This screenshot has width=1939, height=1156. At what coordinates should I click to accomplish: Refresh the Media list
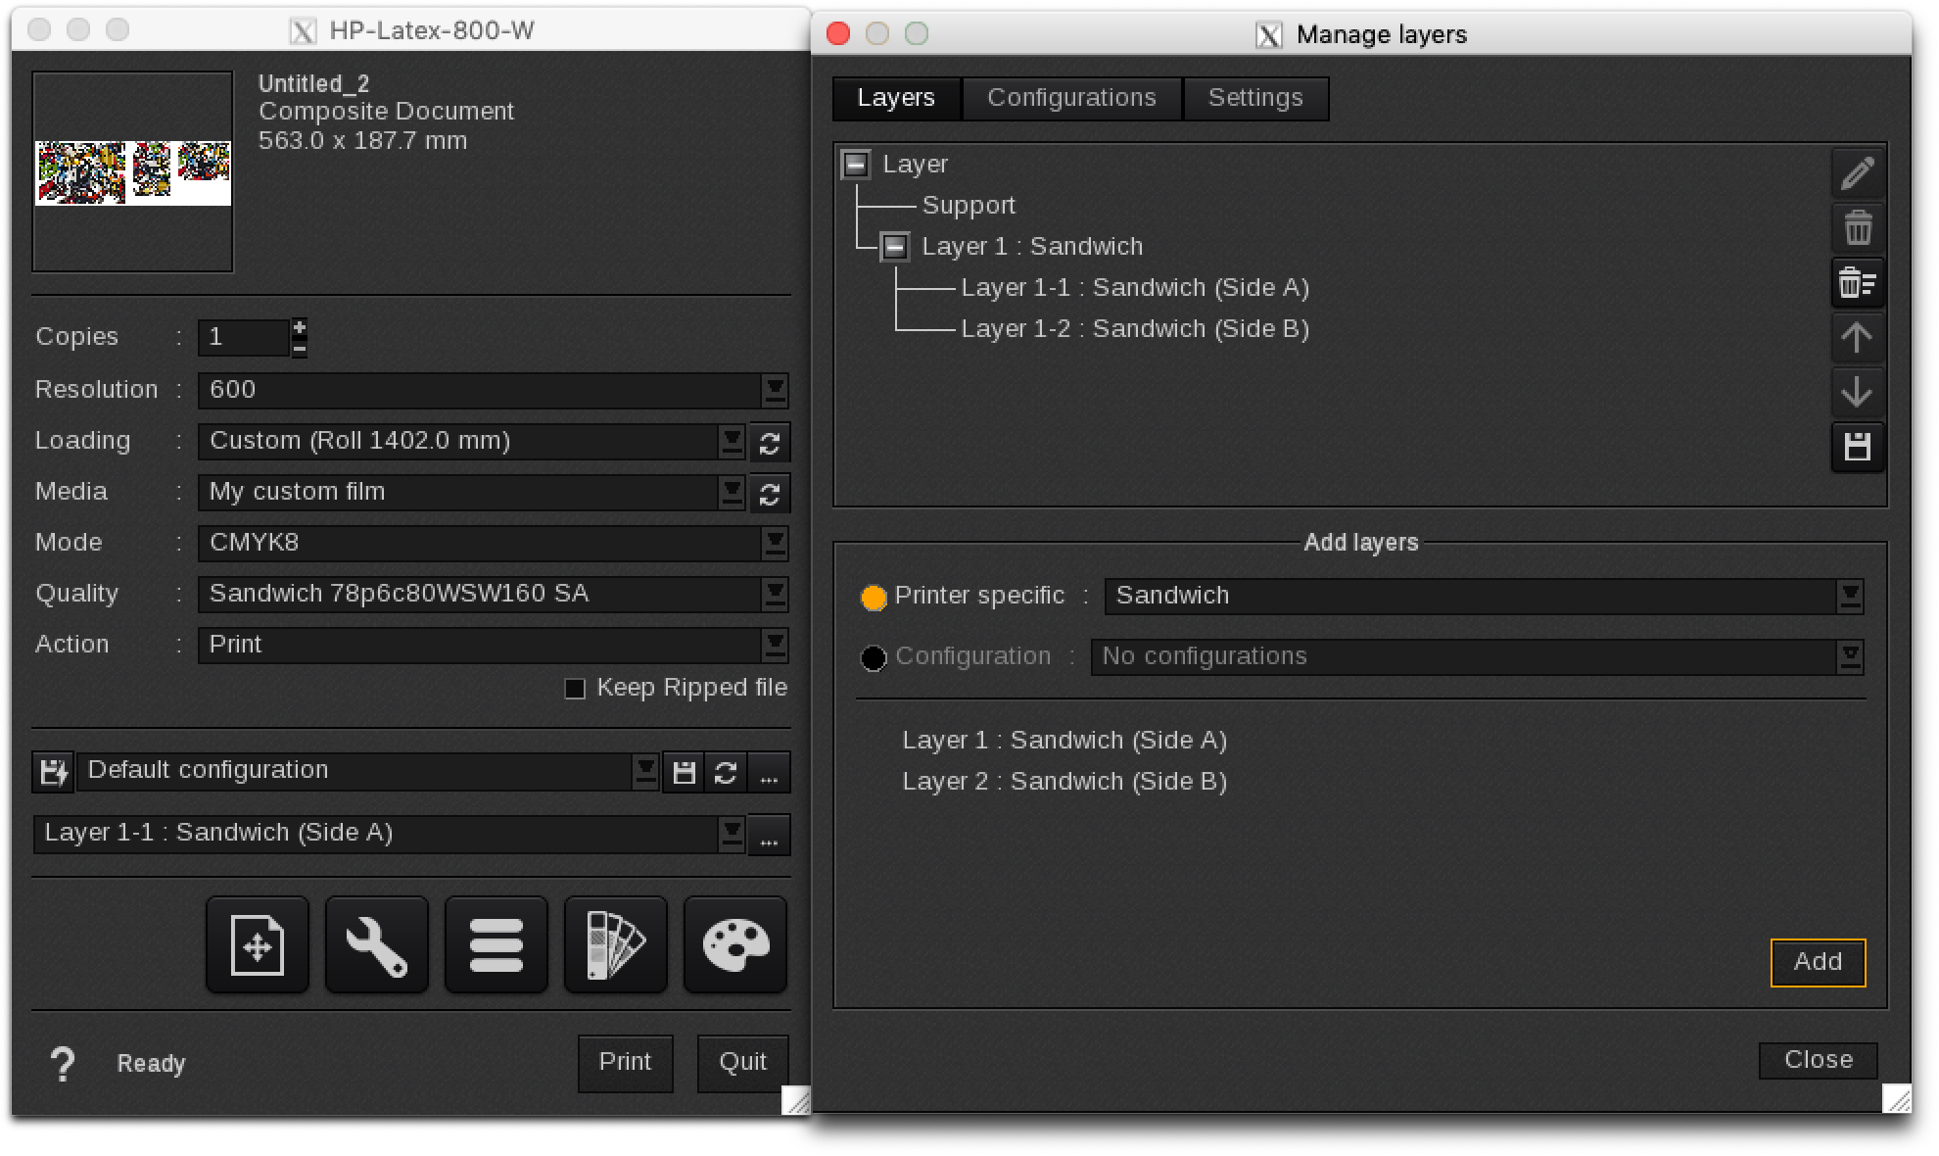point(770,494)
